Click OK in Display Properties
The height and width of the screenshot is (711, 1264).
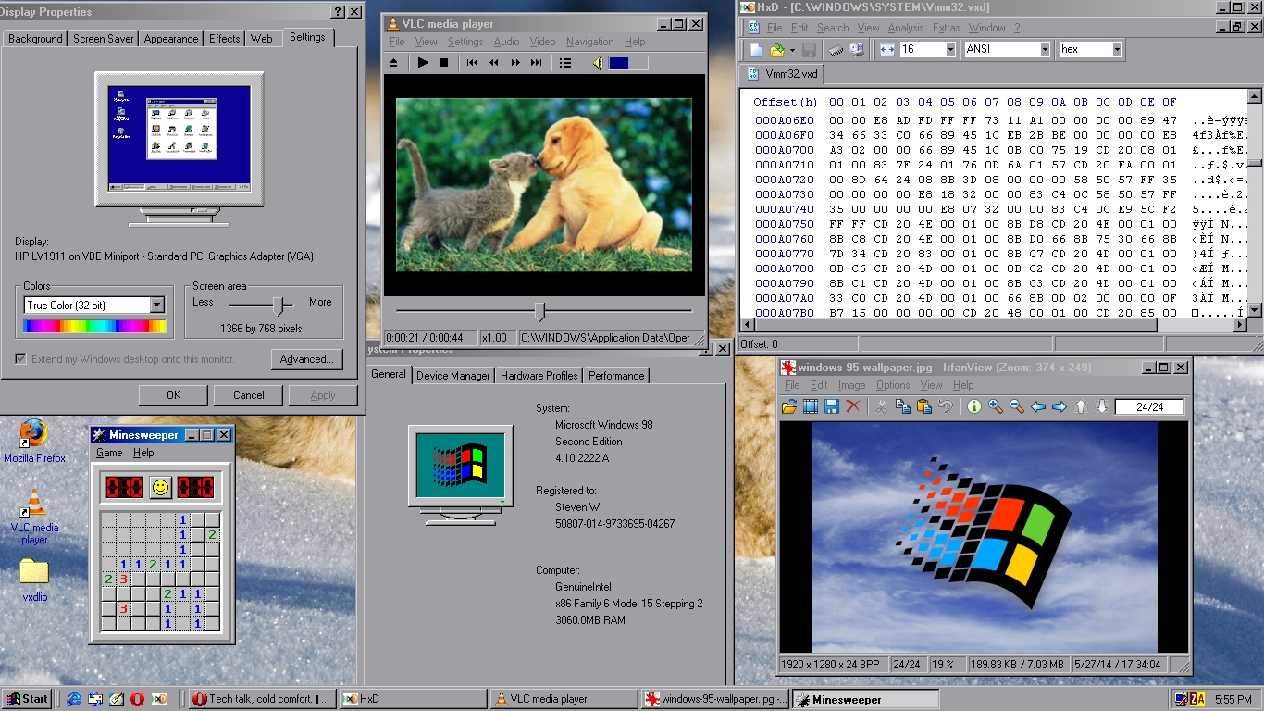pyautogui.click(x=173, y=395)
